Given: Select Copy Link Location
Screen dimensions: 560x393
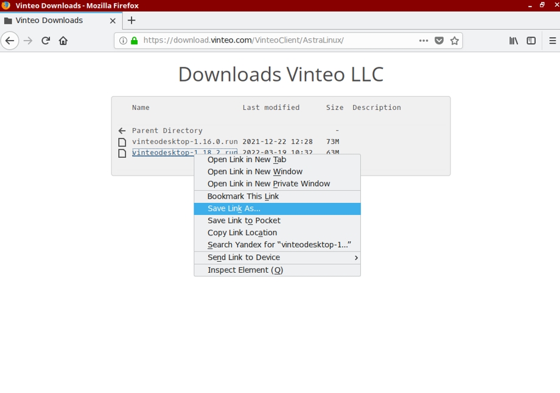Looking at the screenshot, I should 277,233.
